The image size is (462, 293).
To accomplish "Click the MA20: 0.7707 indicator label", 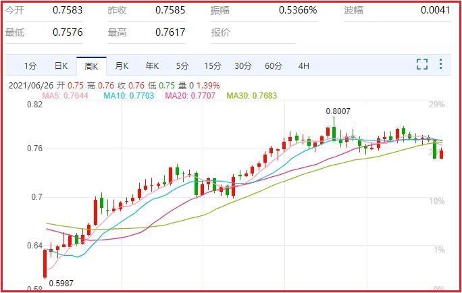I will point(190,95).
